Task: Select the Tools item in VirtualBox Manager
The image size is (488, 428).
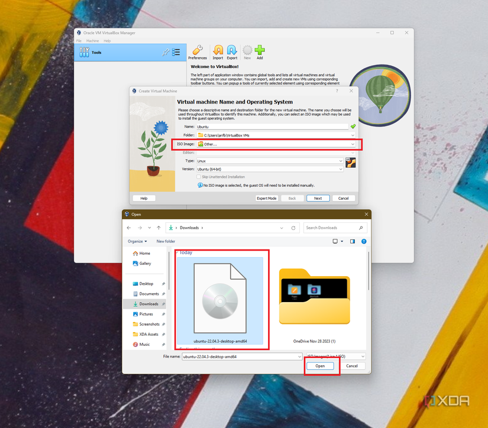Action: [x=130, y=52]
